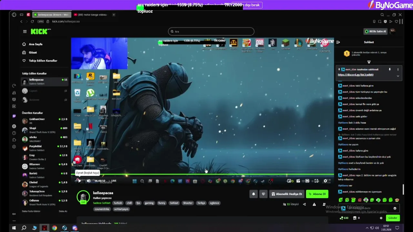Open recommended channel Eray
The height and width of the screenshot is (232, 413).
click(45, 157)
